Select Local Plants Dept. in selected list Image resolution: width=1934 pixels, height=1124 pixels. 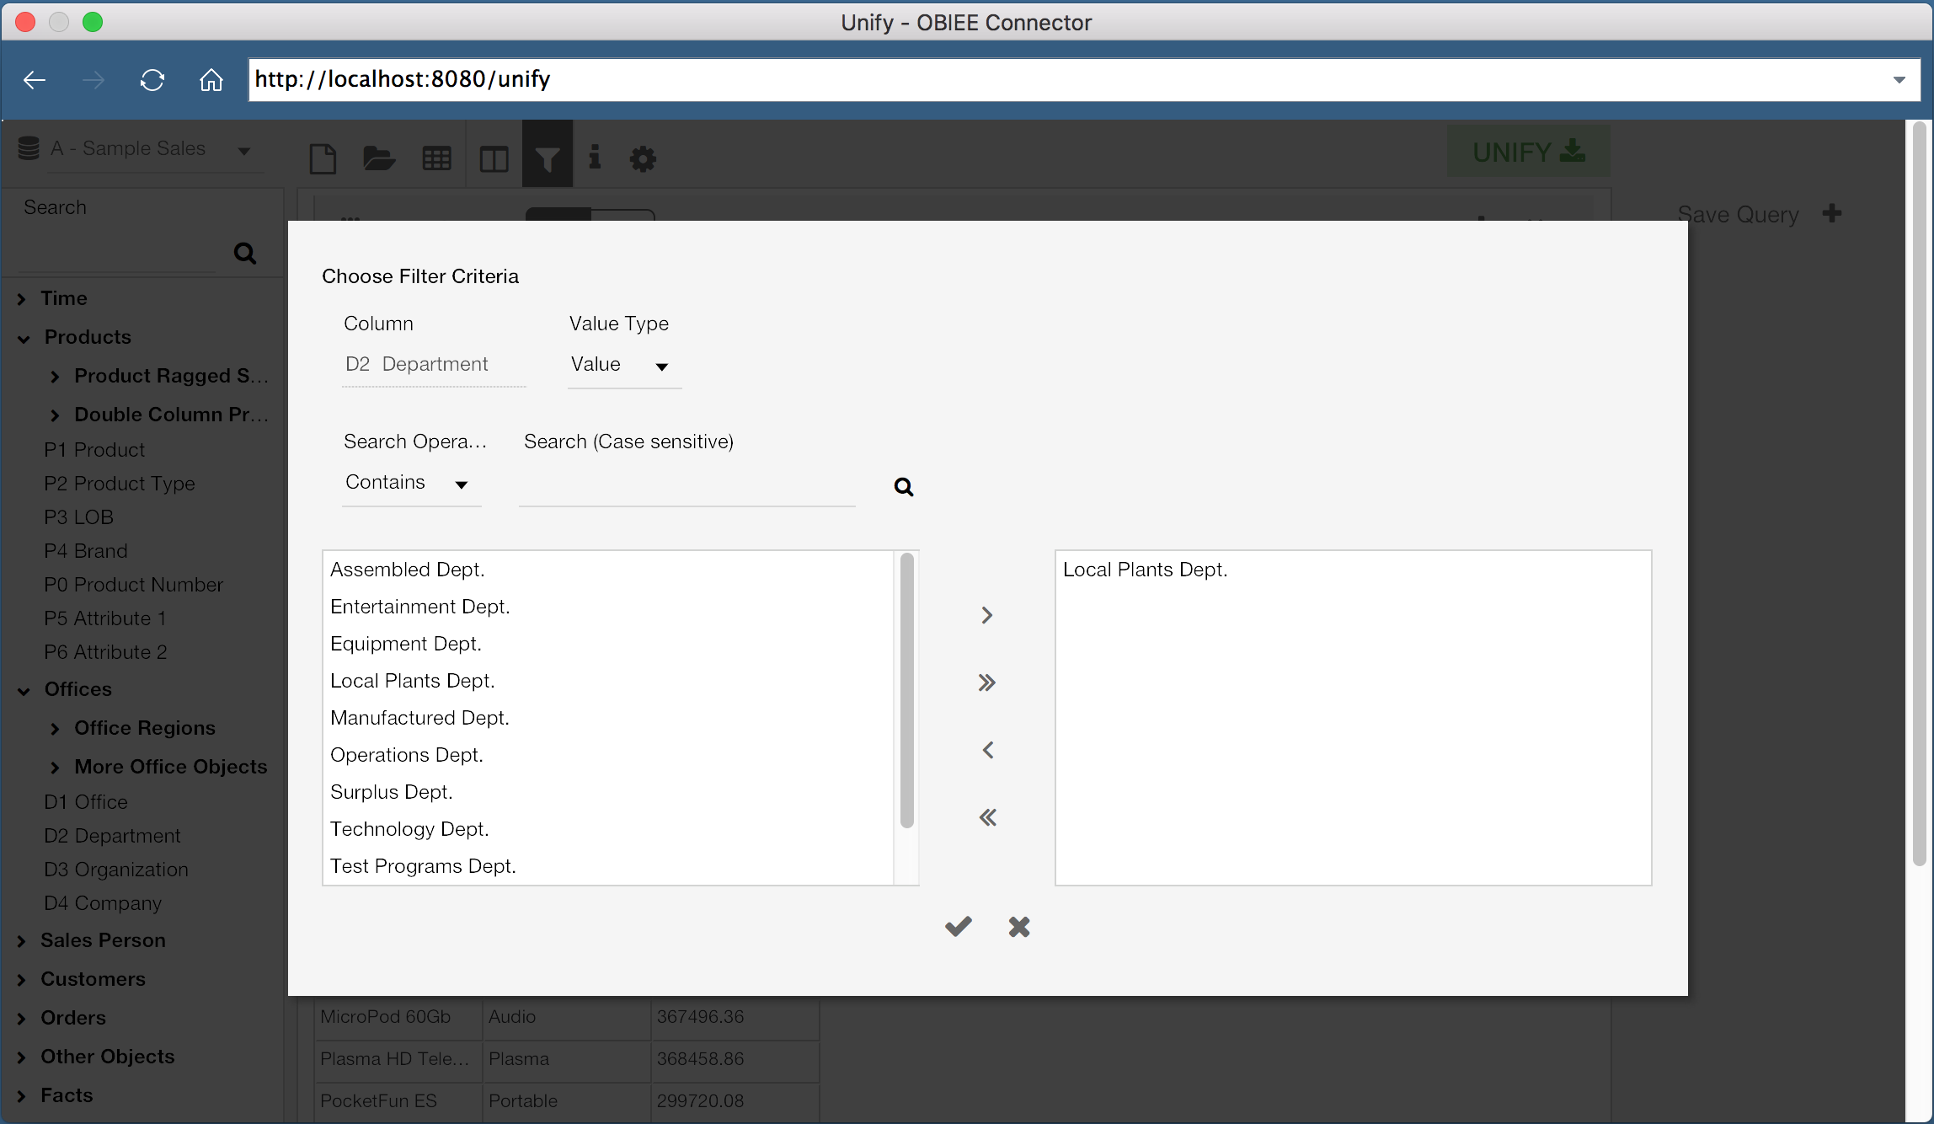pos(1145,570)
